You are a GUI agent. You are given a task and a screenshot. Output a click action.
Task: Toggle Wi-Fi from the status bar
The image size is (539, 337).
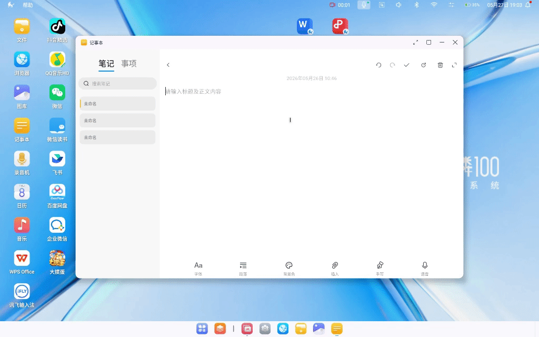coord(434,5)
